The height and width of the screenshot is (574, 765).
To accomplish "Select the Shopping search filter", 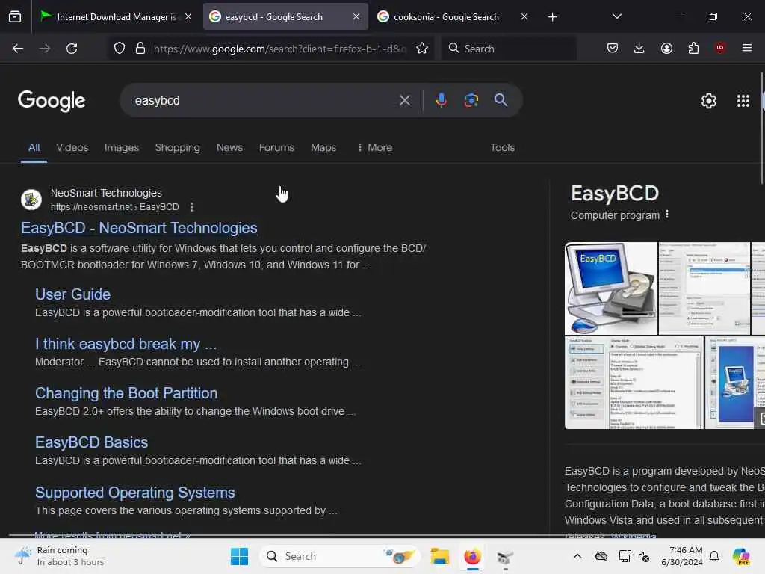I will [178, 147].
